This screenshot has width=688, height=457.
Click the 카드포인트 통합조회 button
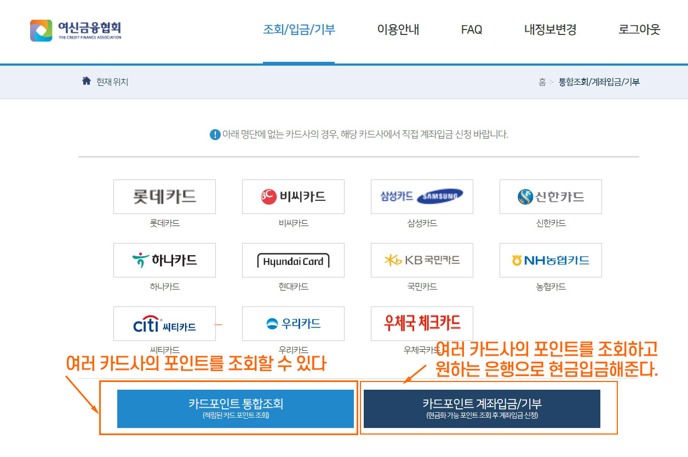point(236,408)
